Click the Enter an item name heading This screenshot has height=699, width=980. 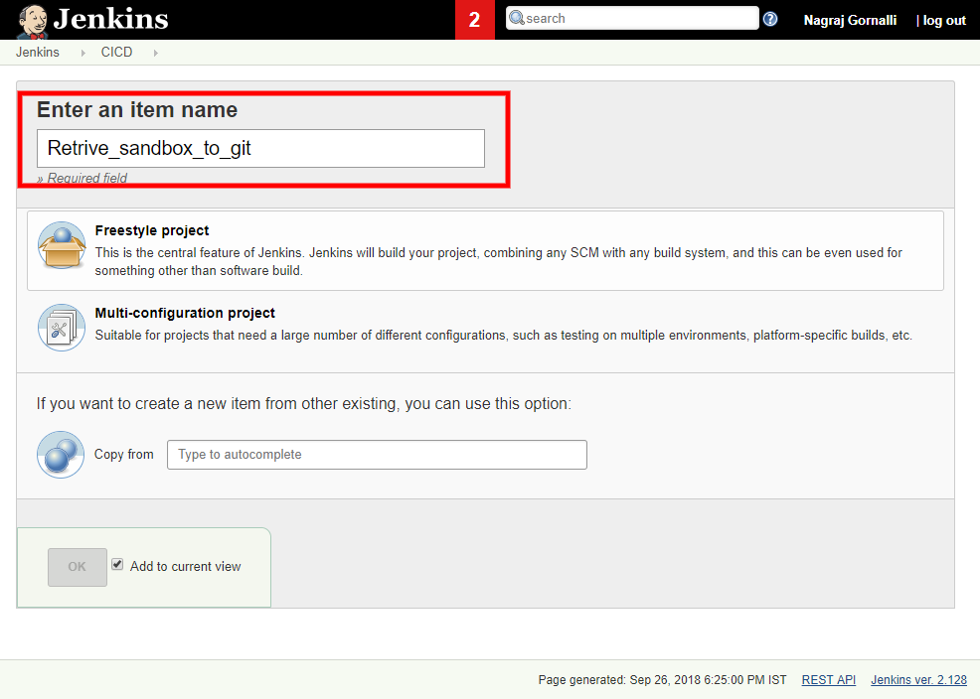pos(137,110)
